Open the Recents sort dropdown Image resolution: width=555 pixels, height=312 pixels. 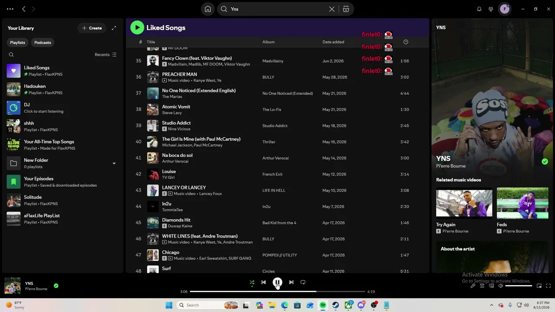[106, 55]
